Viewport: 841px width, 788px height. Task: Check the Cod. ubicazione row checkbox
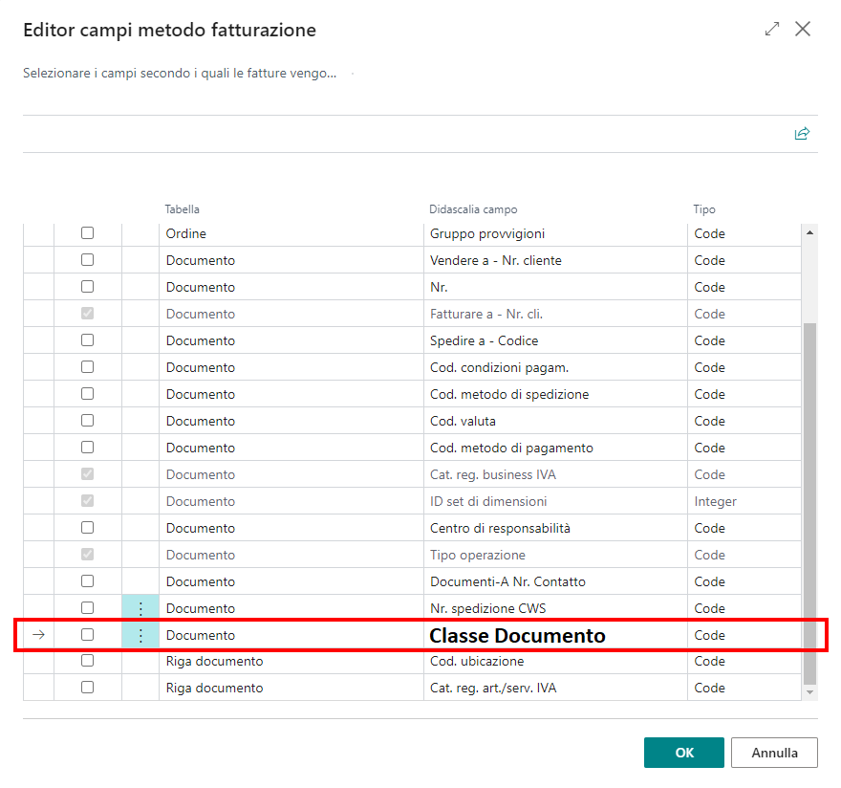[x=87, y=661]
